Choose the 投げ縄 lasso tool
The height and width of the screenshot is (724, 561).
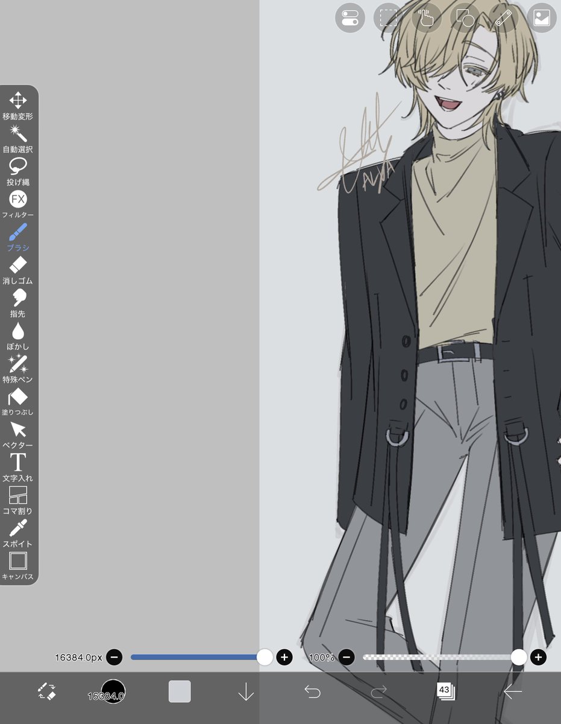17,171
